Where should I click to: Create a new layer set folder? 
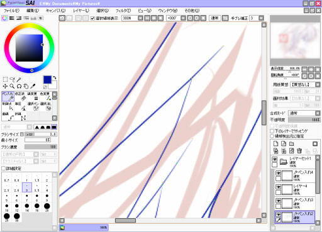click(292, 143)
